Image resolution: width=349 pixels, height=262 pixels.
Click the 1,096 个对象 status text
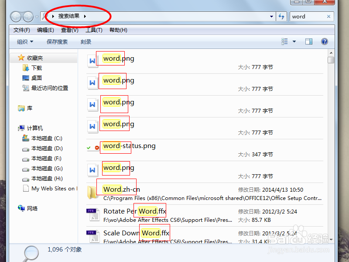(65, 249)
